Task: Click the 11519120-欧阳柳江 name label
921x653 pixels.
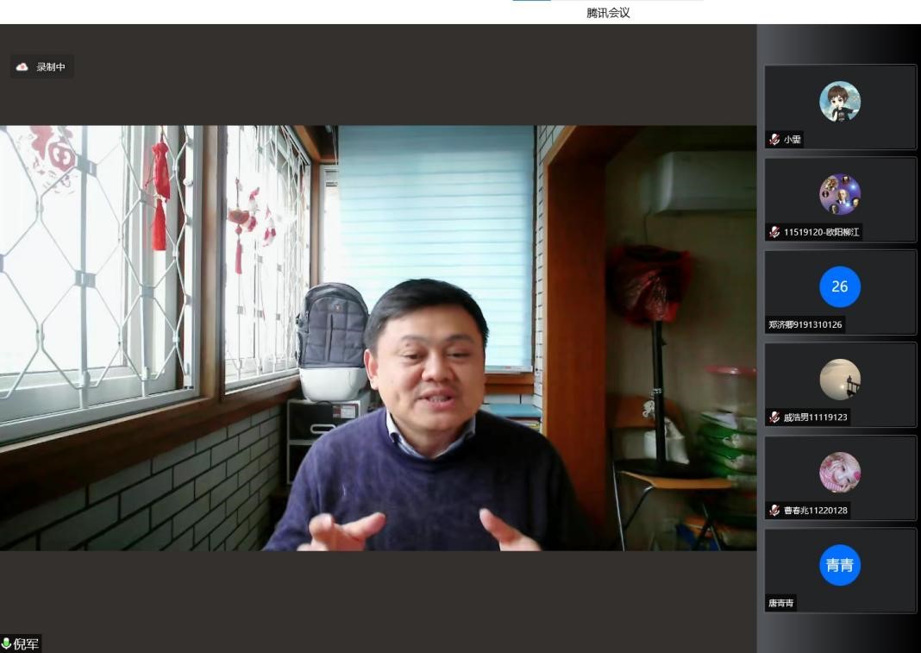Action: click(821, 232)
